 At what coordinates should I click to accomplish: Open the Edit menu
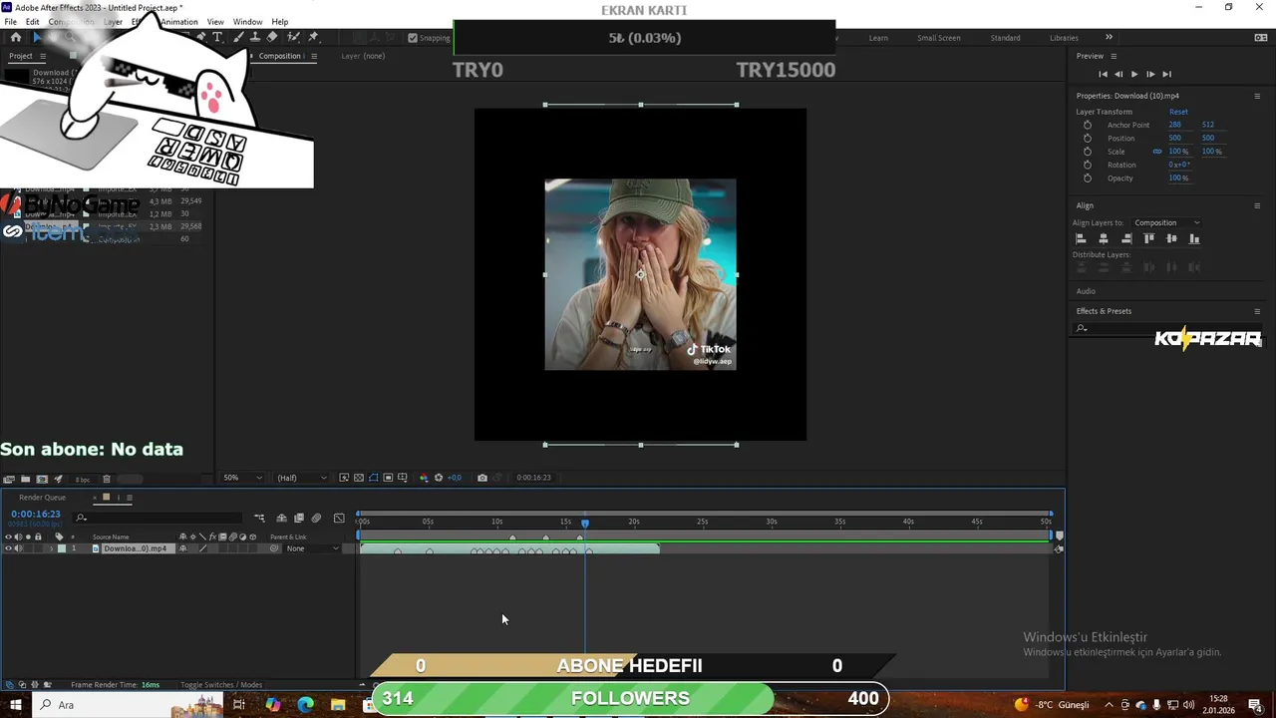pyautogui.click(x=33, y=22)
